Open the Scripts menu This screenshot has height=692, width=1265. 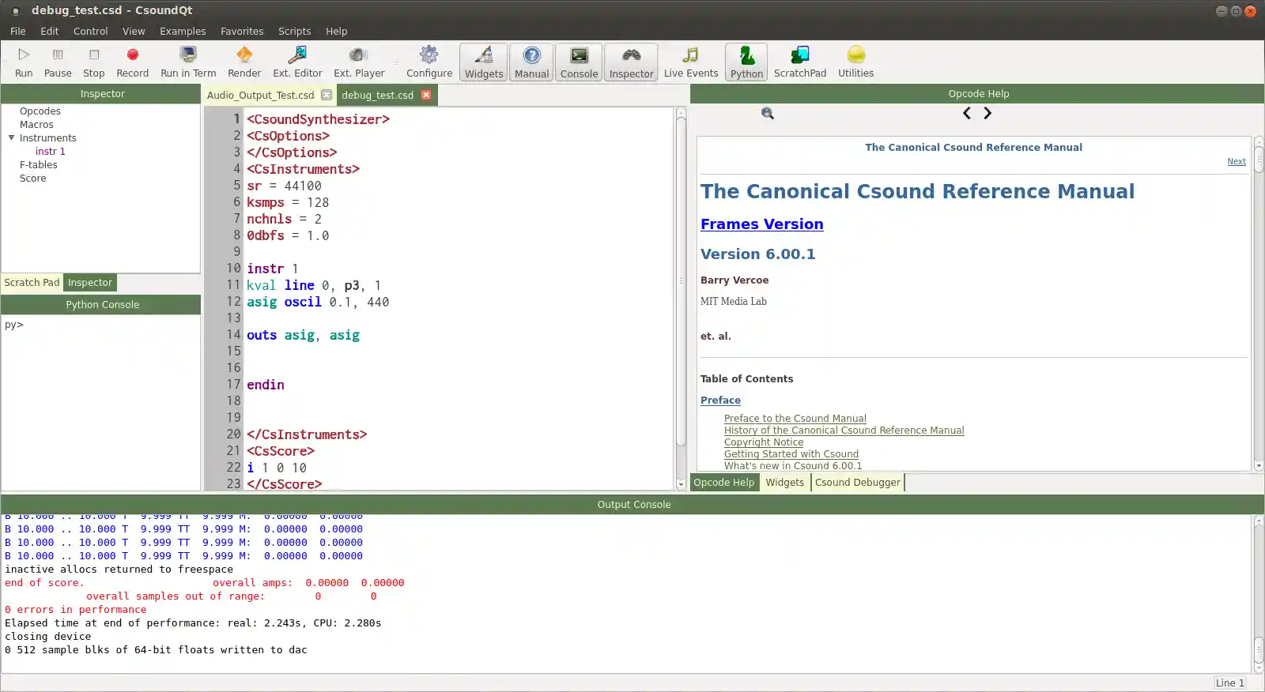(294, 32)
